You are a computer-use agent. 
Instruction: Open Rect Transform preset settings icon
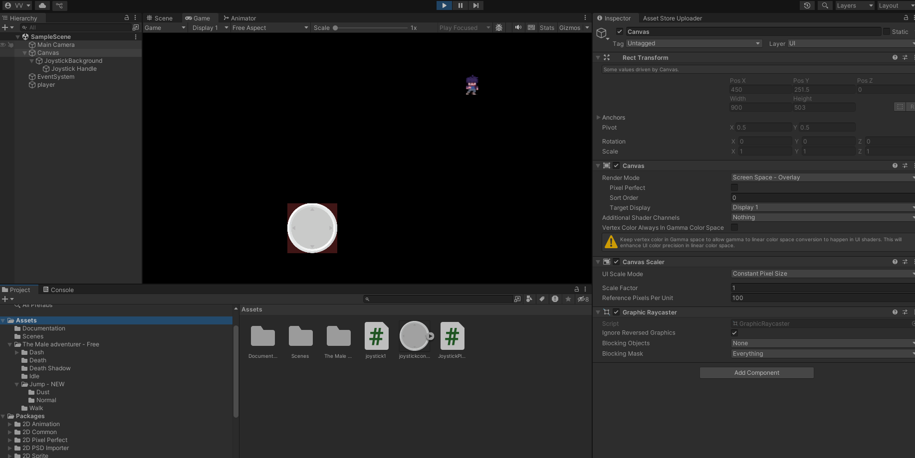pyautogui.click(x=905, y=57)
